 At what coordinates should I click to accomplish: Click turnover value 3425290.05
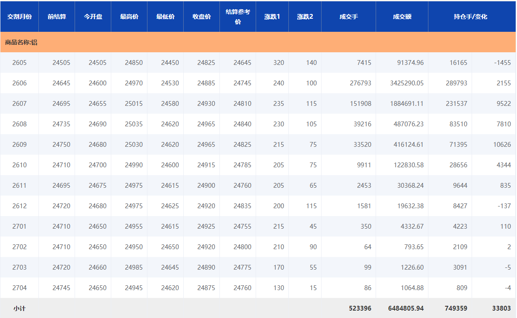[407, 83]
